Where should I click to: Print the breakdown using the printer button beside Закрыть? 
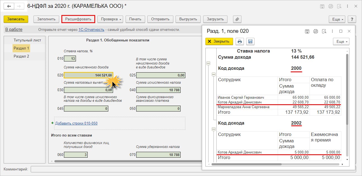tap(240, 41)
